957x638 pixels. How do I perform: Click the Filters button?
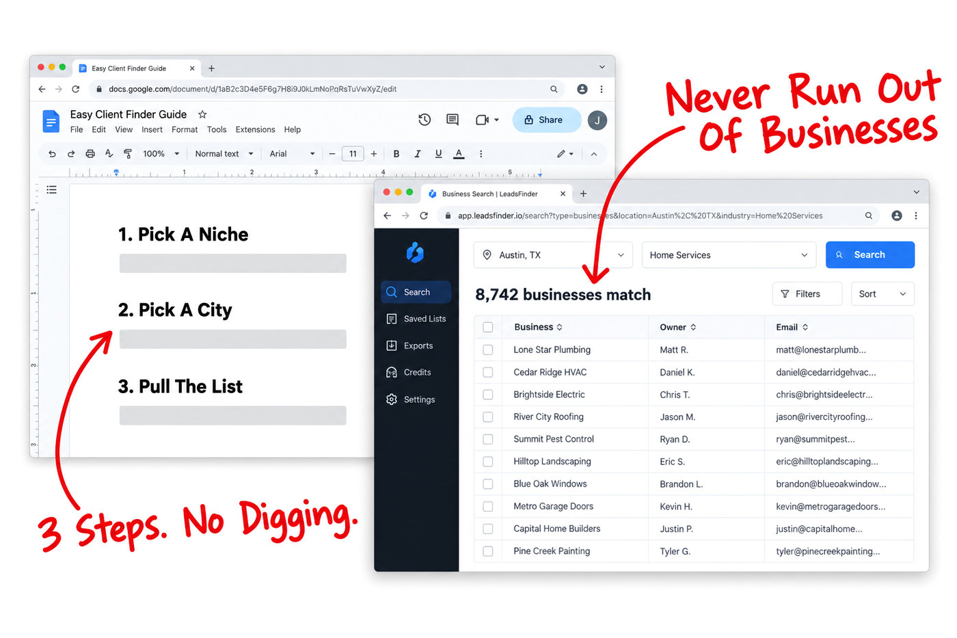807,294
